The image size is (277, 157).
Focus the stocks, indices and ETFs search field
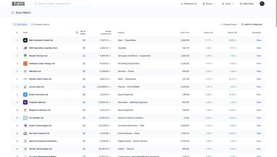tap(63, 4)
